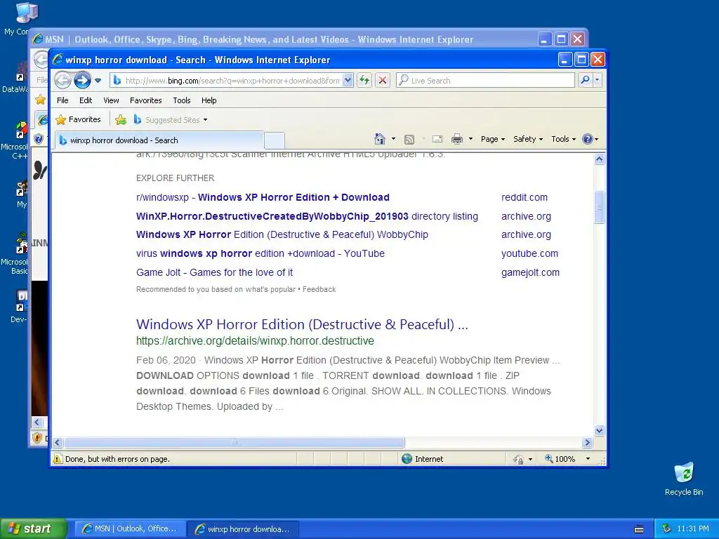Click the Help question mark icon
This screenshot has height=539, width=719.
click(588, 139)
